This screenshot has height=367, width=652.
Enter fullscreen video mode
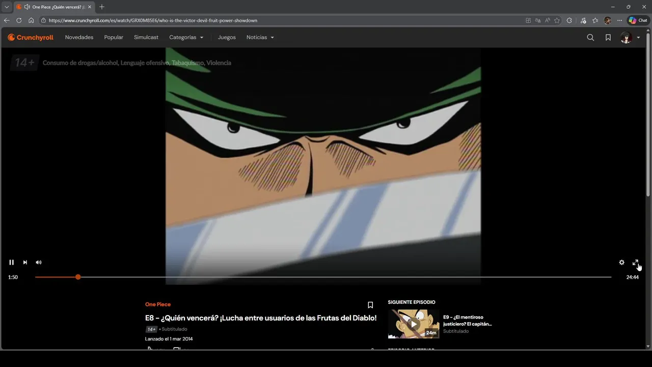click(635, 263)
